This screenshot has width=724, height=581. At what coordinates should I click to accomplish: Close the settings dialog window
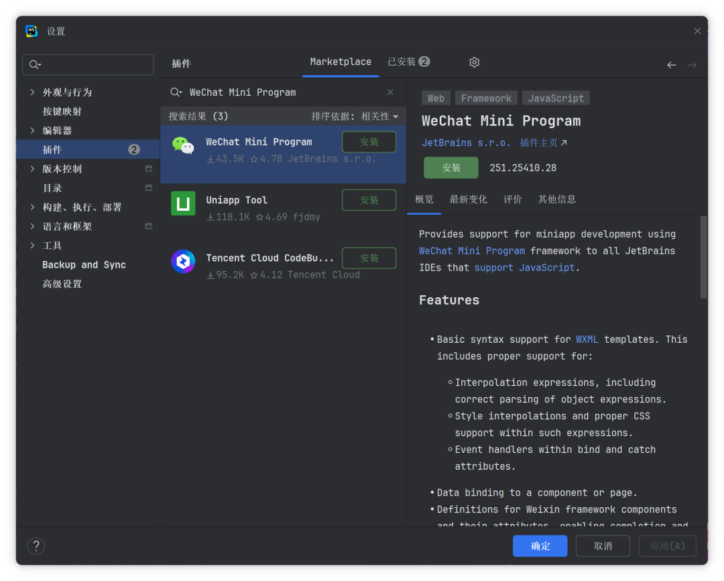pos(697,31)
